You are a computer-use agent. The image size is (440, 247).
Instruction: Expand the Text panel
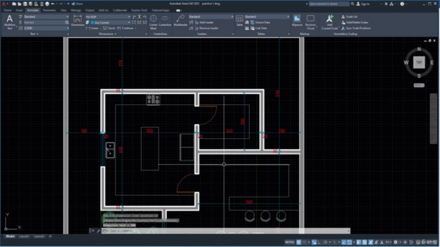click(34, 34)
